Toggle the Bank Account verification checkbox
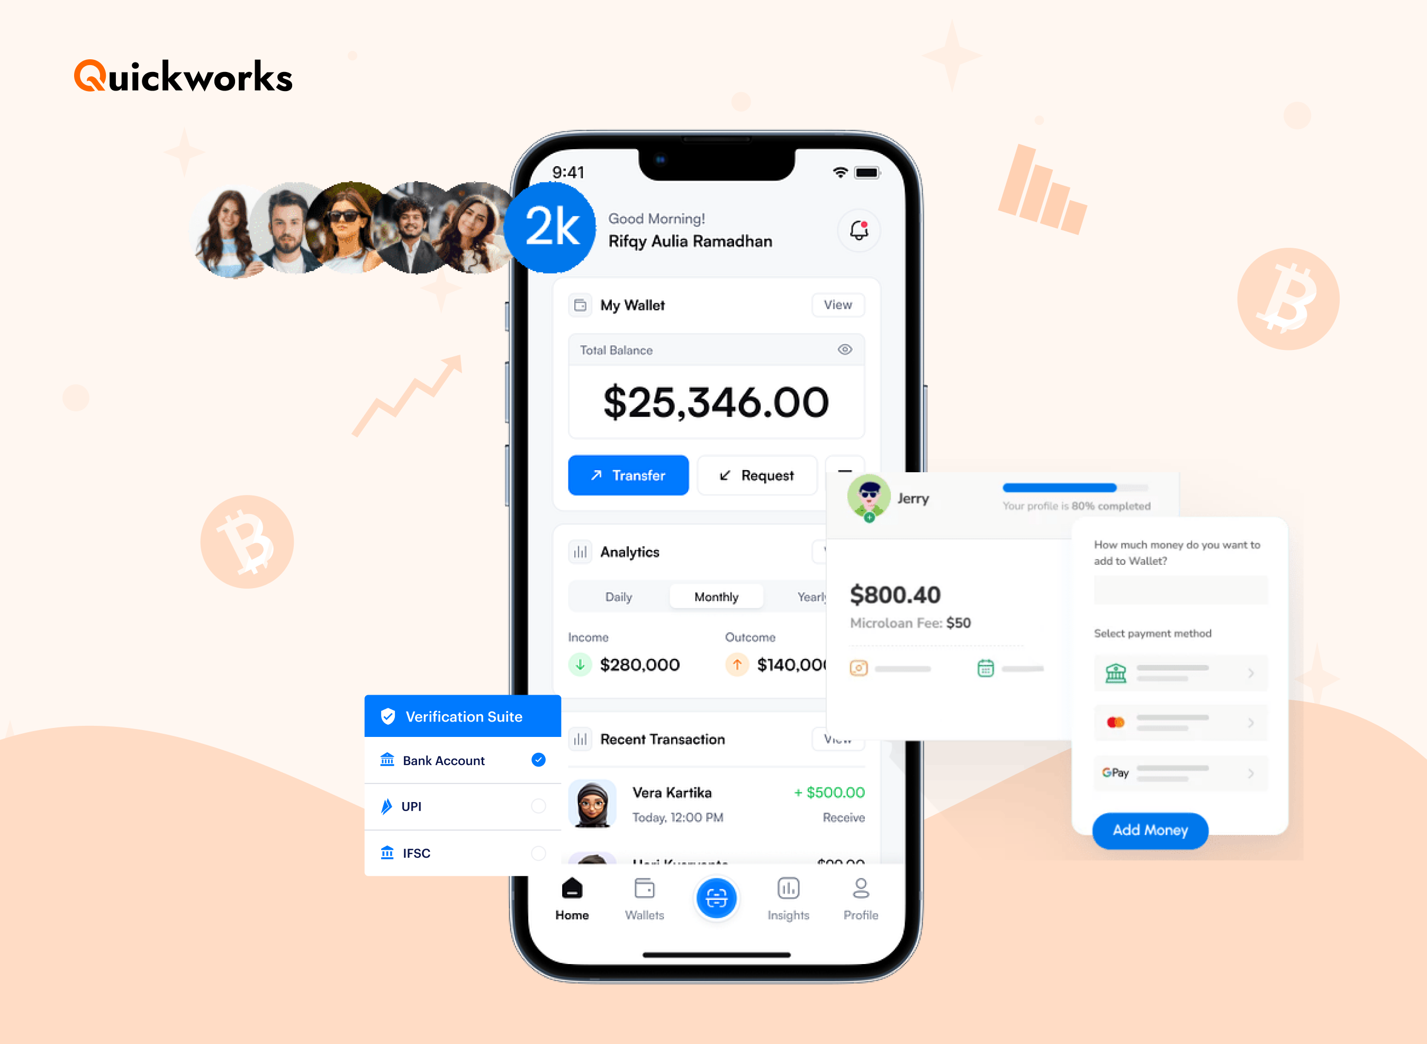 coord(538,760)
